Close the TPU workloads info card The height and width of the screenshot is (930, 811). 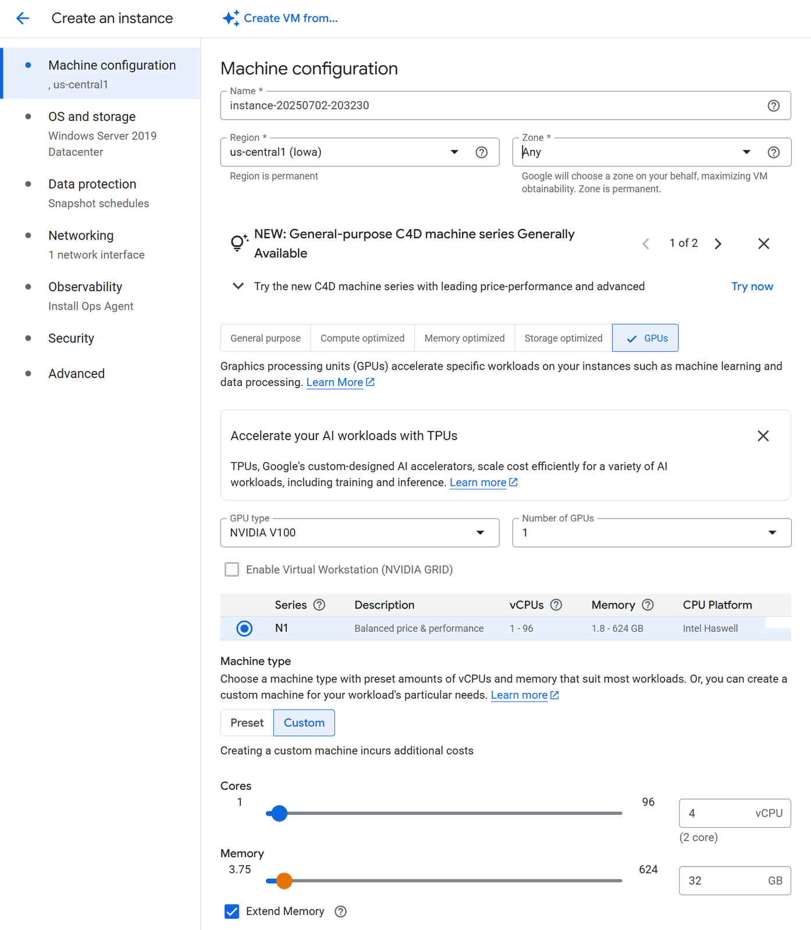point(763,436)
